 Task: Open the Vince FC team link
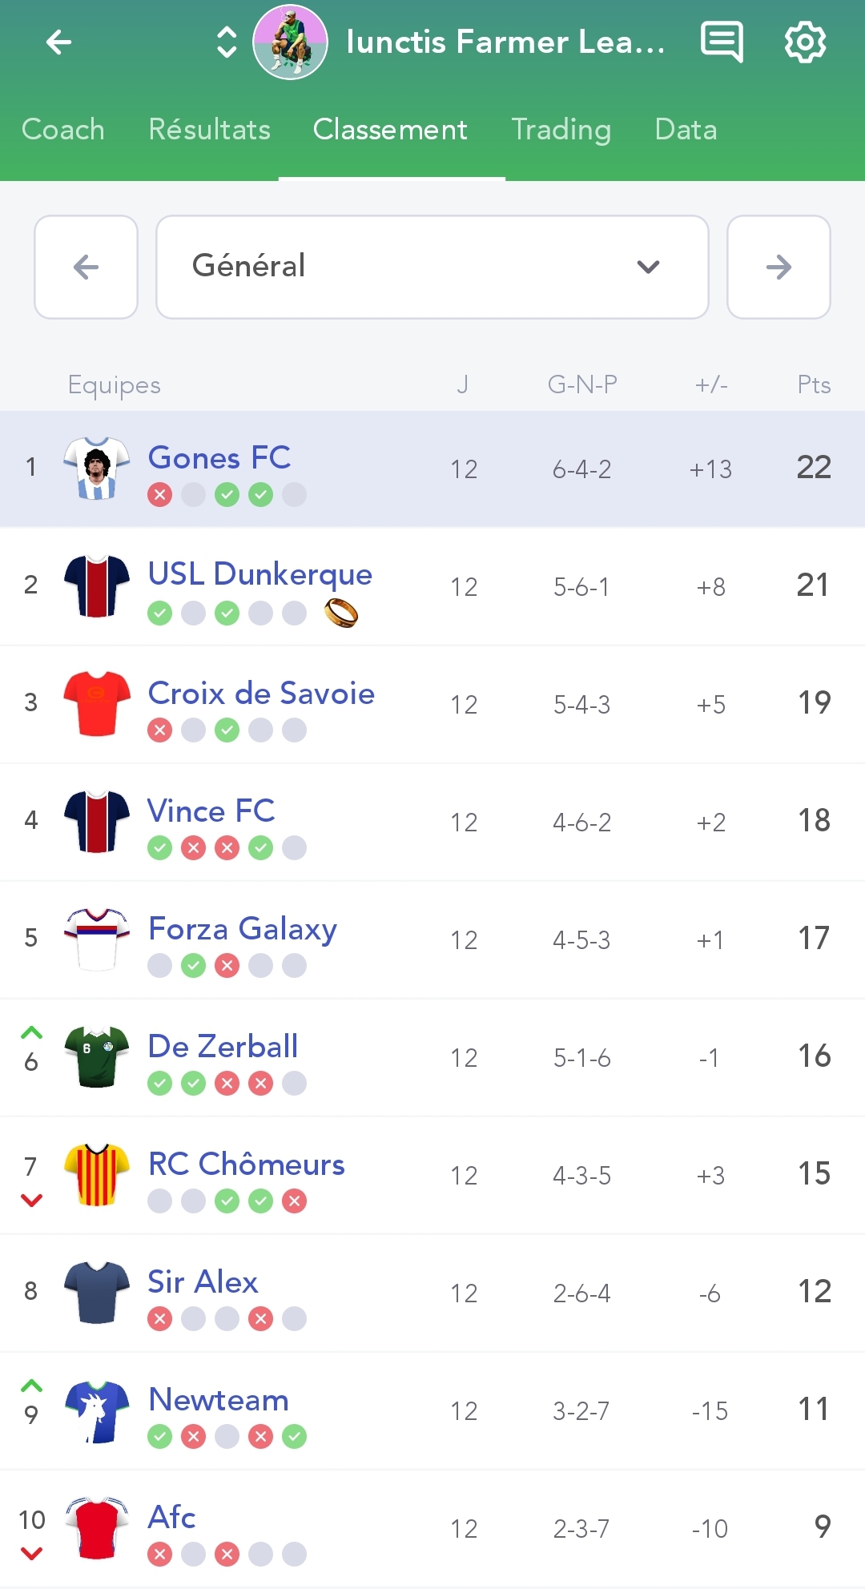pos(211,811)
